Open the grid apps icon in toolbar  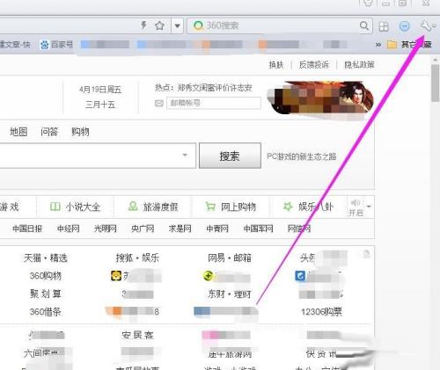pyautogui.click(x=384, y=26)
